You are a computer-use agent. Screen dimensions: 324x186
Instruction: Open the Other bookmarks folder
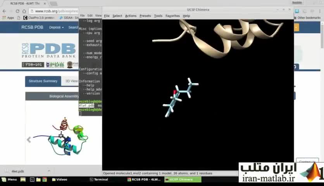(x=307, y=18)
